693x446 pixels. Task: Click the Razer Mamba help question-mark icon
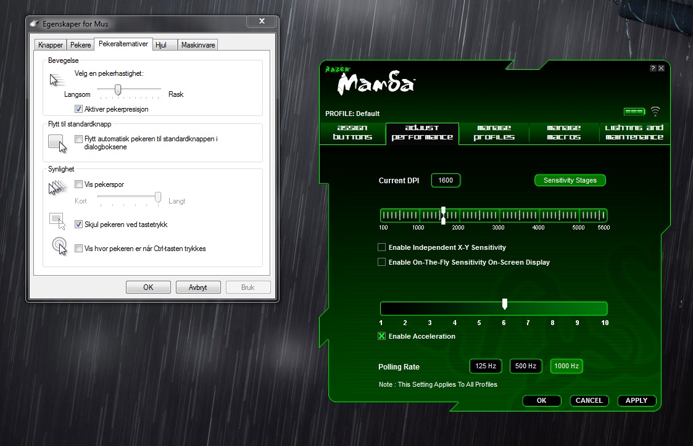coord(653,68)
